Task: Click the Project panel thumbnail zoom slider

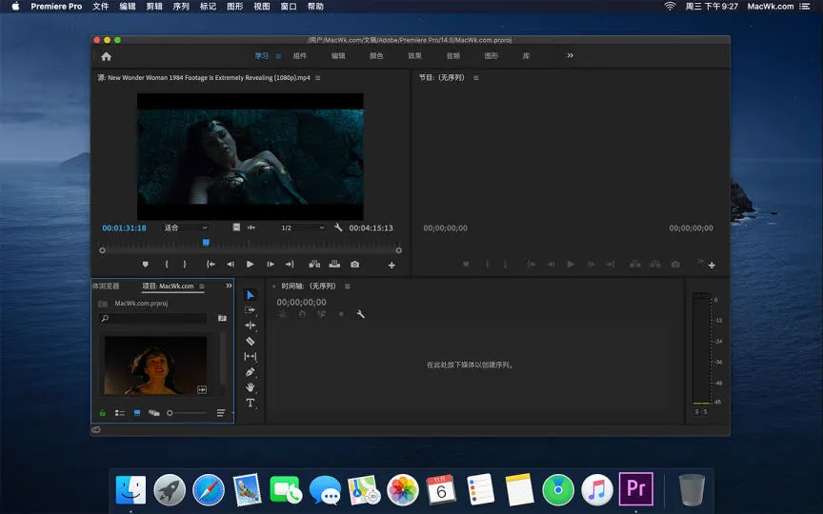Action: pos(187,413)
